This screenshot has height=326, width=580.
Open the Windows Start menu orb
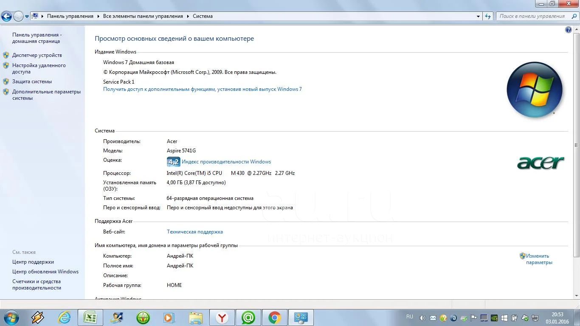[11, 318]
